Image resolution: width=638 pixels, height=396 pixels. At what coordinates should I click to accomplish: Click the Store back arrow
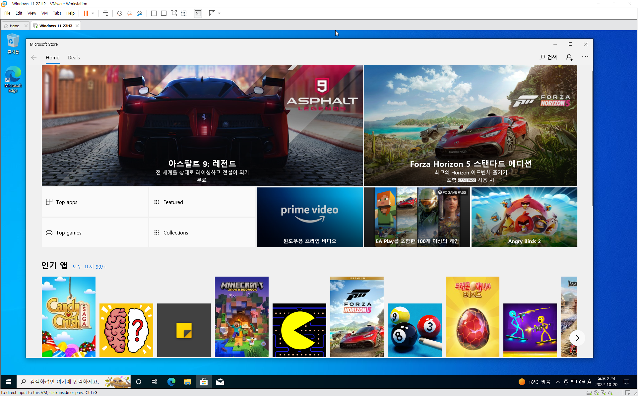point(34,57)
